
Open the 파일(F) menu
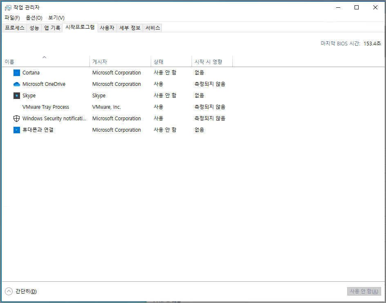click(12, 18)
